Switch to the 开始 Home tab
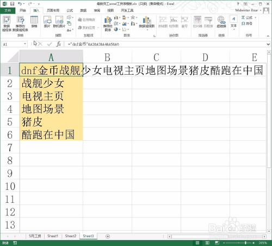The height and width of the screenshot is (246, 272). pos(23,10)
